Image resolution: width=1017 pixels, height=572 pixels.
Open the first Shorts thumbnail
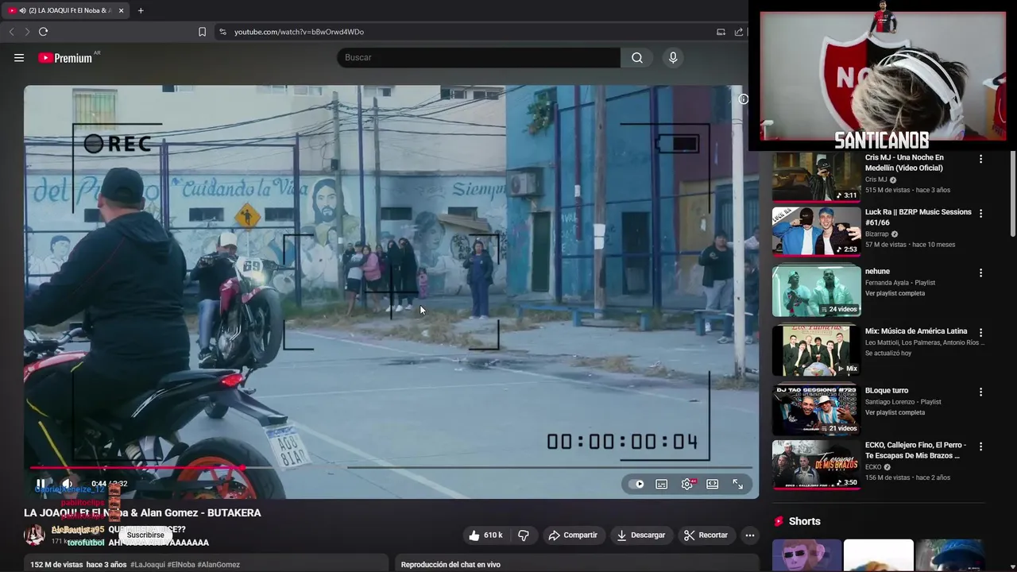(x=806, y=555)
